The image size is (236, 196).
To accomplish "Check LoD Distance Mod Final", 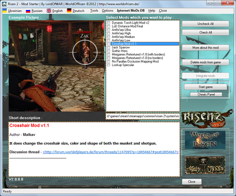I will (x=109, y=26).
